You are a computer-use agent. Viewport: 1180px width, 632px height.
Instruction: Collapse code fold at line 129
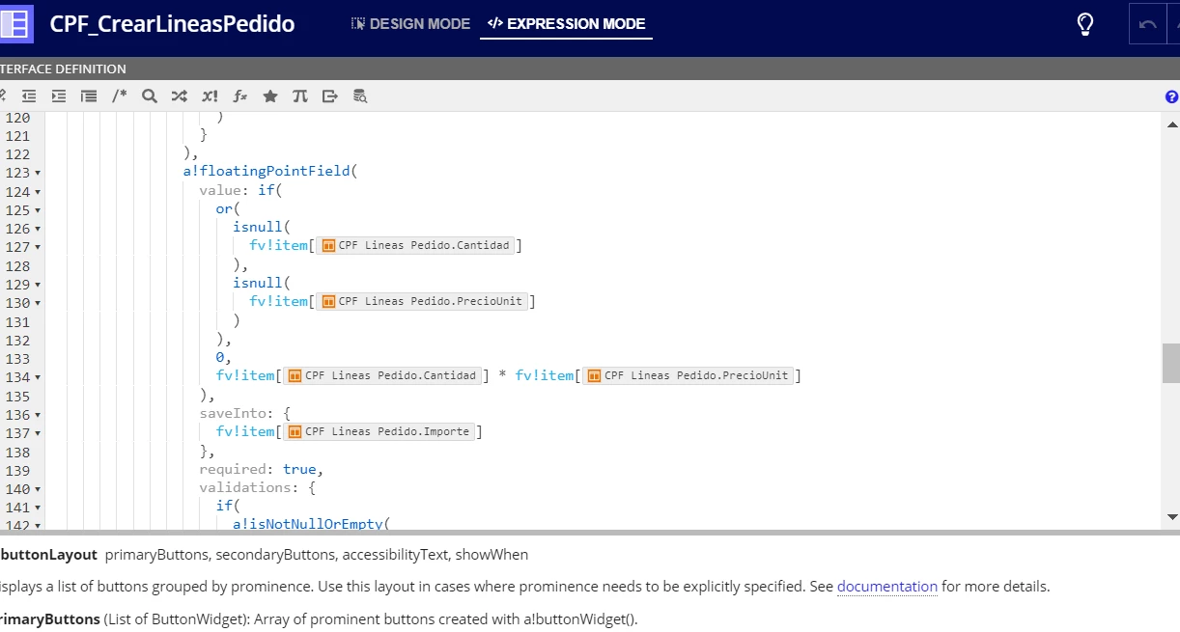click(x=37, y=285)
